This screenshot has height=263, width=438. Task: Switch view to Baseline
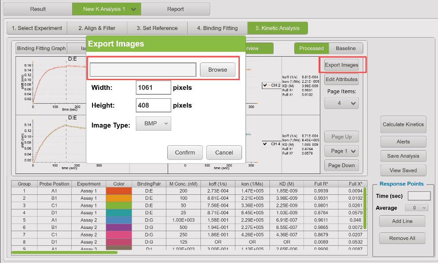point(346,48)
